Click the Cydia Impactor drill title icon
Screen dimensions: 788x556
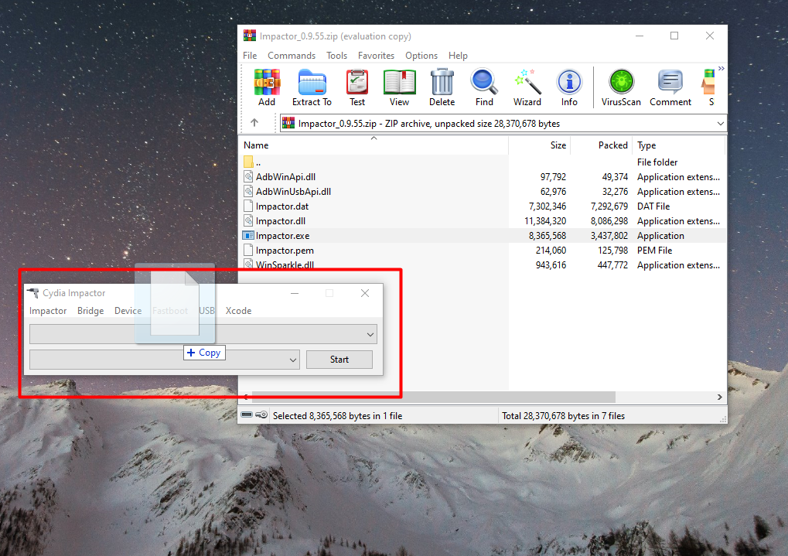pos(33,292)
